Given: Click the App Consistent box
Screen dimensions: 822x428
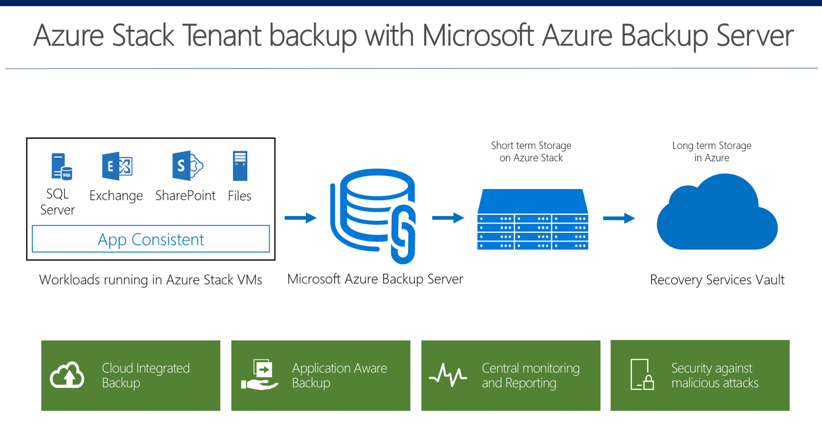Looking at the screenshot, I should [151, 239].
